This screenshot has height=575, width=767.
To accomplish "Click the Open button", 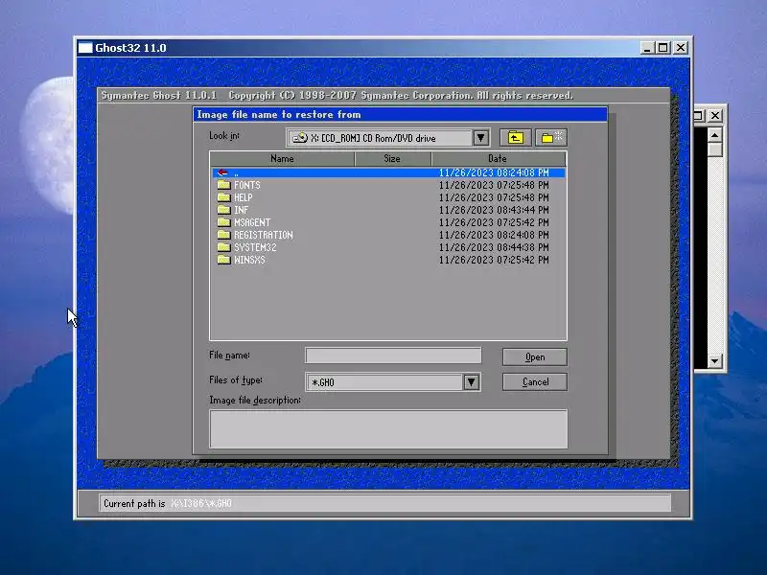I will 535,356.
